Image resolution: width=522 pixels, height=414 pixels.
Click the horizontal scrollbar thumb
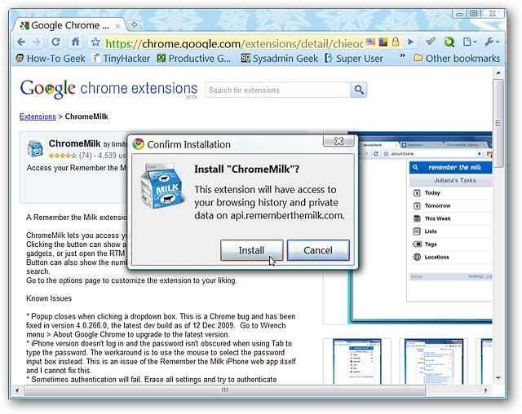(225, 390)
